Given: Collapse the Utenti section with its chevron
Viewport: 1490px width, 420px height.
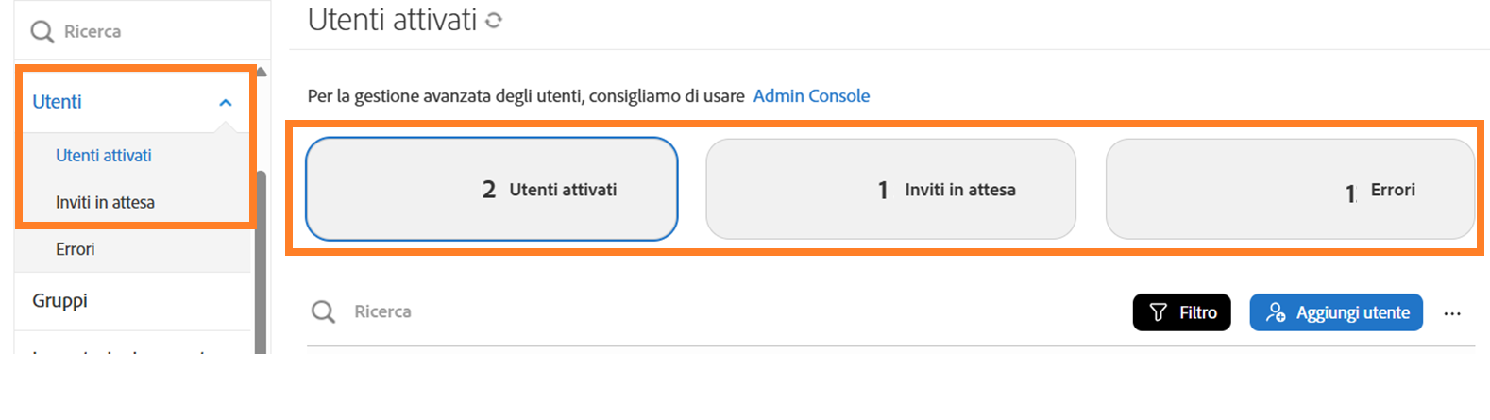Looking at the screenshot, I should click(226, 102).
